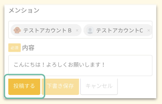Image resolution: width=162 pixels, height=104 pixels.
Task: Click the poodle avatar of テストアカウントB
Action: tap(17, 30)
